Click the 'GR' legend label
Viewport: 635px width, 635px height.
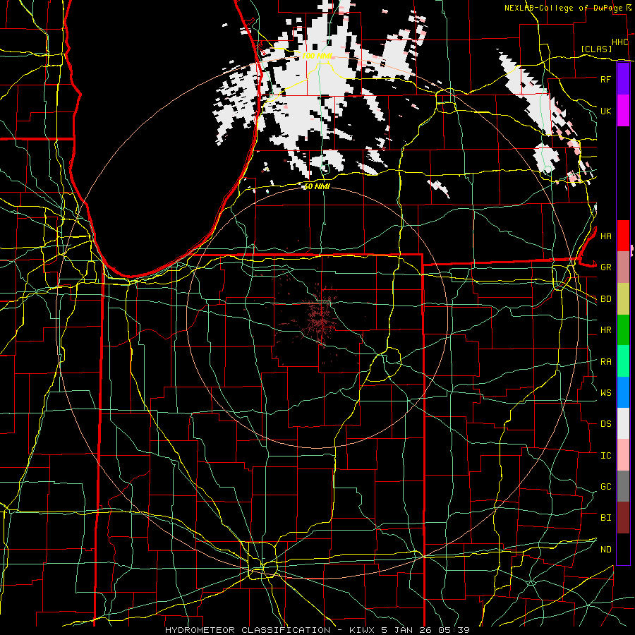coord(605,267)
